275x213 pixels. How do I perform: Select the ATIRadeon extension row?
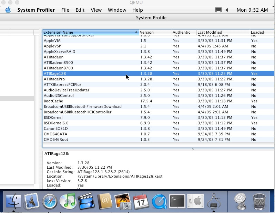[x=159, y=57]
